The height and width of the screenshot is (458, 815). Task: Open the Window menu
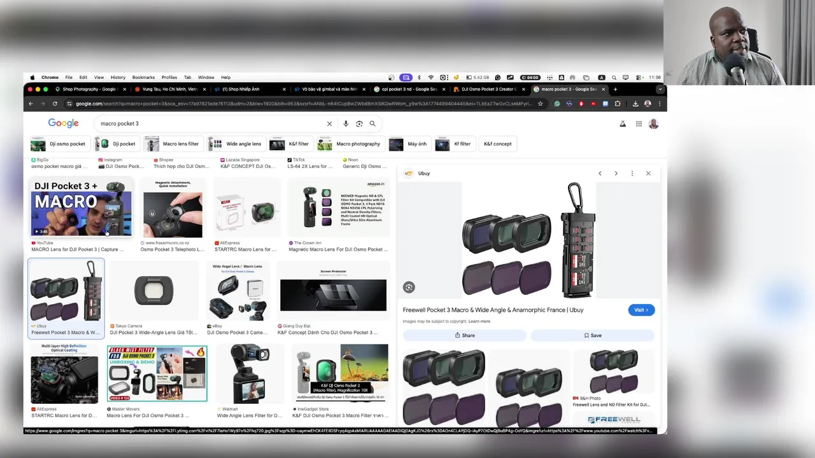(206, 78)
